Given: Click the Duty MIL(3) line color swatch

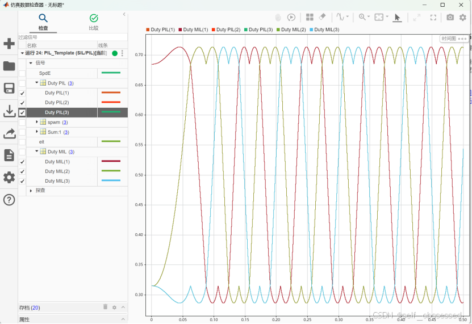Looking at the screenshot, I should (111, 180).
